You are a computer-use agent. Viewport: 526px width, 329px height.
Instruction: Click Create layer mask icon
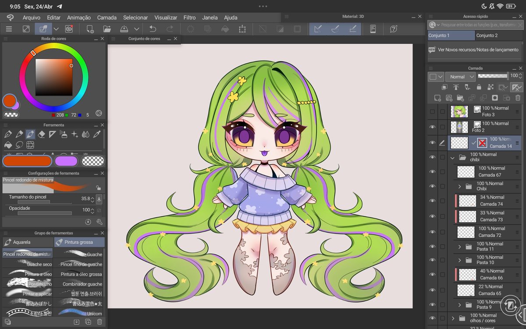pyautogui.click(x=495, y=98)
